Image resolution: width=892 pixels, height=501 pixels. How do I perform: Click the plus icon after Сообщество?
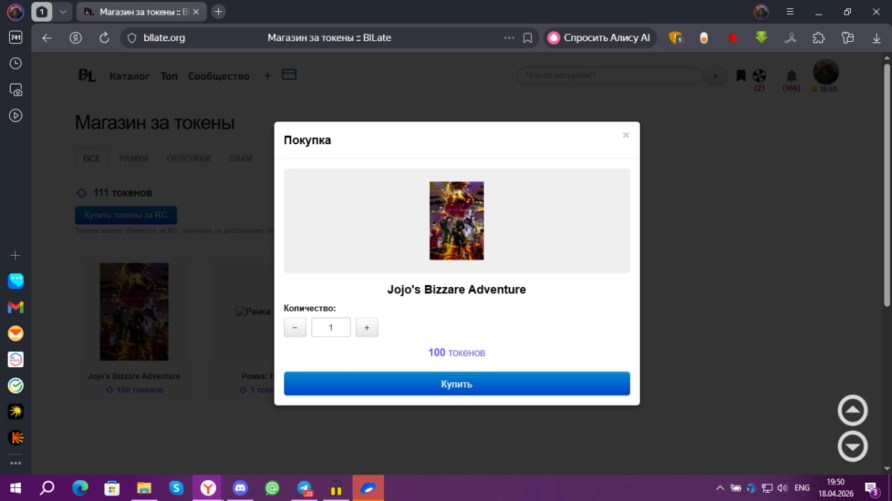pos(268,76)
